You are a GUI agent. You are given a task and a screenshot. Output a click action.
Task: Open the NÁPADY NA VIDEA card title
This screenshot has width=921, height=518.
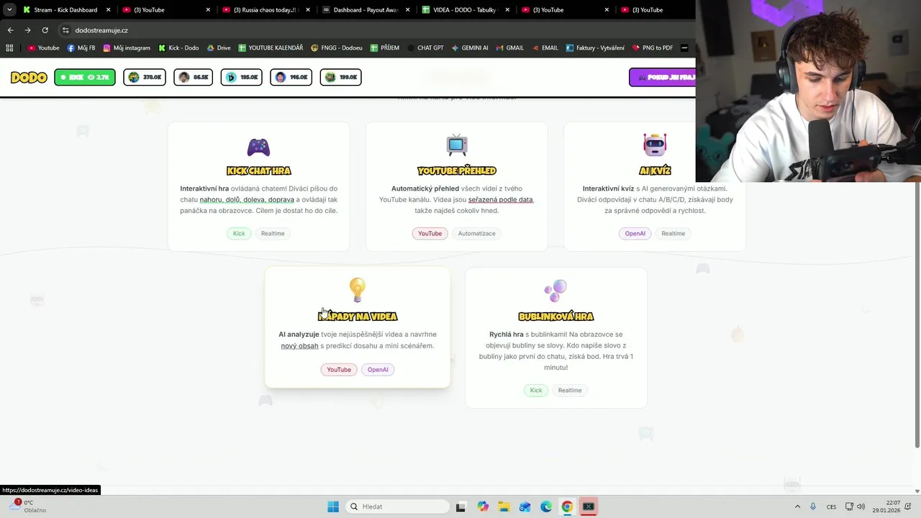pyautogui.click(x=358, y=316)
